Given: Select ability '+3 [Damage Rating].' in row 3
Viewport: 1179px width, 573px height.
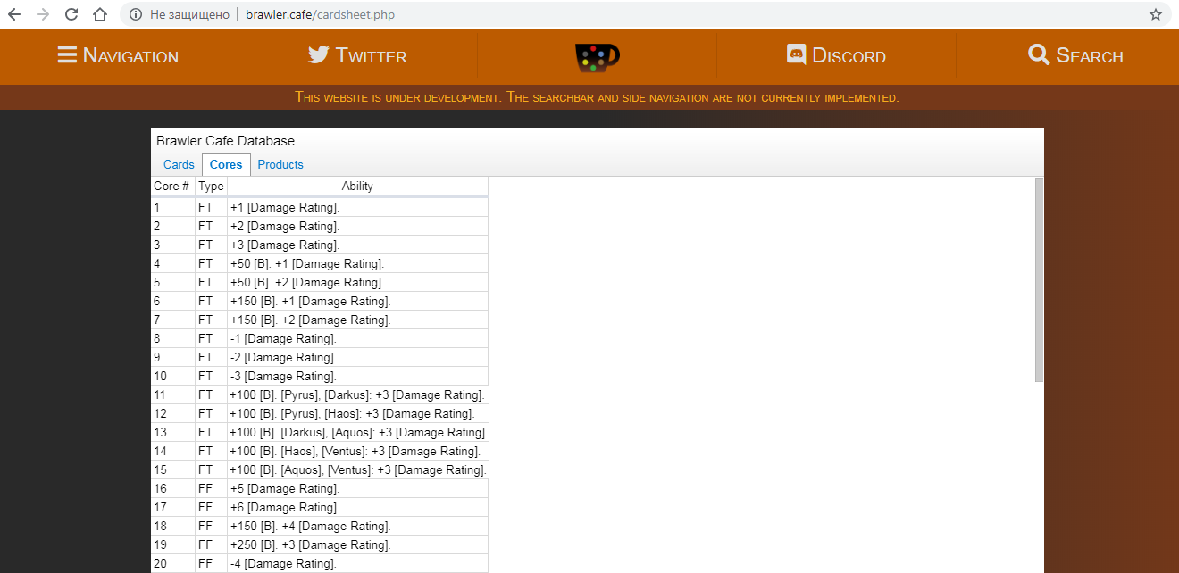Looking at the screenshot, I should [357, 245].
